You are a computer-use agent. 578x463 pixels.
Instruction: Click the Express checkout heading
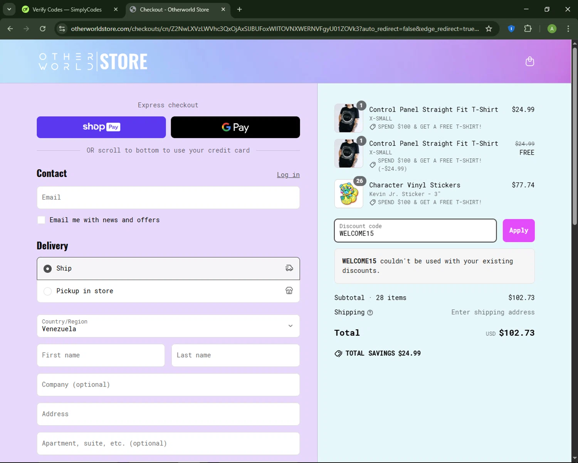click(x=168, y=105)
